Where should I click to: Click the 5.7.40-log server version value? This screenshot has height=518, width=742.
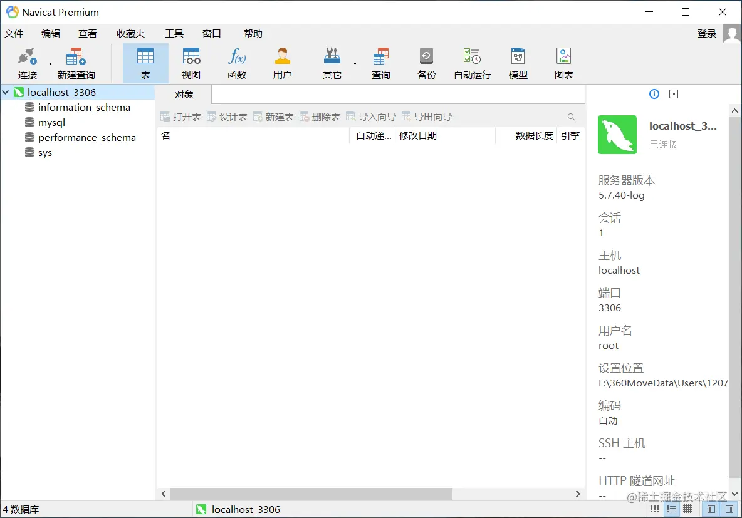coord(621,195)
